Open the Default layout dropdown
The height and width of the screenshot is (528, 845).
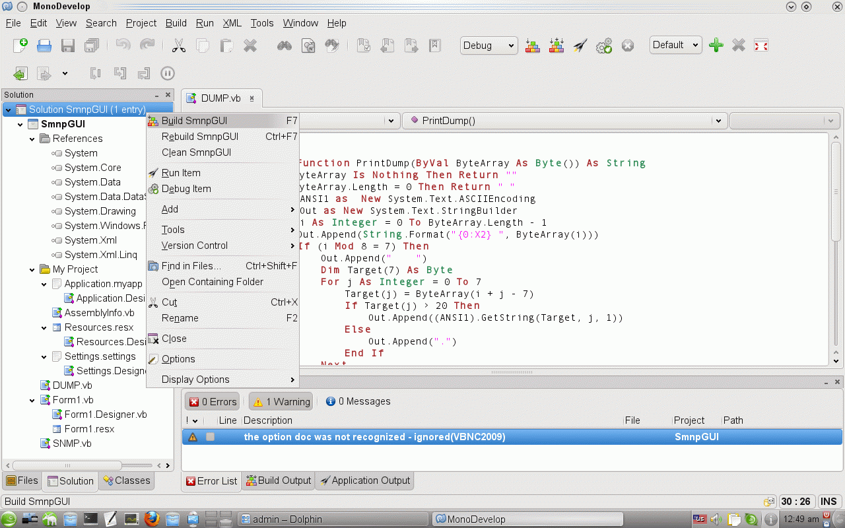coord(675,46)
